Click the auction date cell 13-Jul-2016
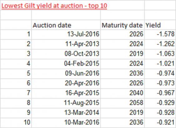The width and height of the screenshot is (176, 128). 66,35
